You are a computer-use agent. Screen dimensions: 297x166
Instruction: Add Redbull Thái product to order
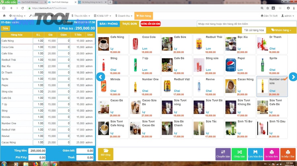pyautogui.click(x=209, y=44)
